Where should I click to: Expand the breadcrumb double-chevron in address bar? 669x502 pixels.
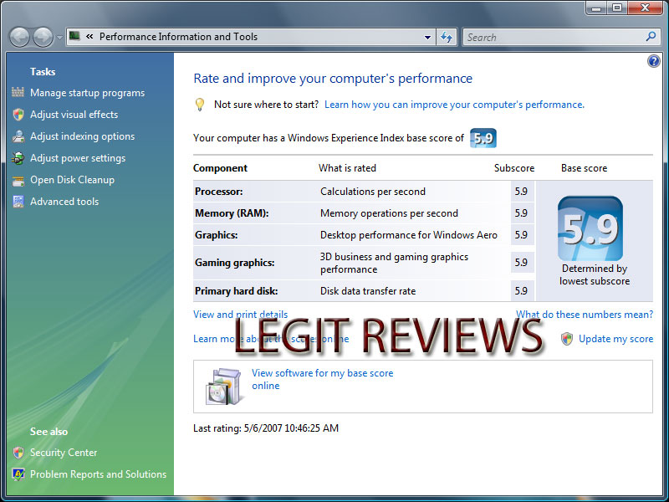(x=89, y=36)
